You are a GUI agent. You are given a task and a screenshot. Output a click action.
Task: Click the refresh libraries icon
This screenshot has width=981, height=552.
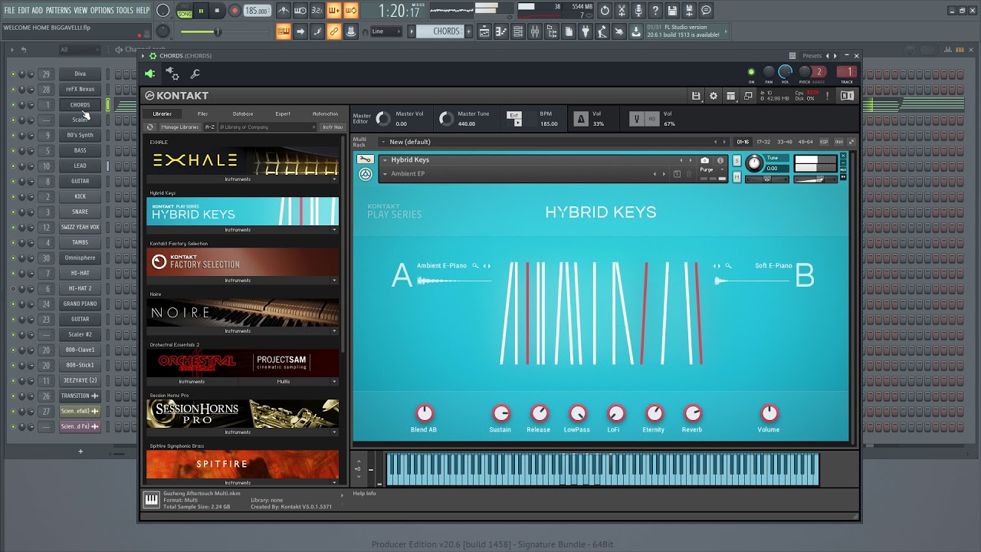(x=150, y=127)
